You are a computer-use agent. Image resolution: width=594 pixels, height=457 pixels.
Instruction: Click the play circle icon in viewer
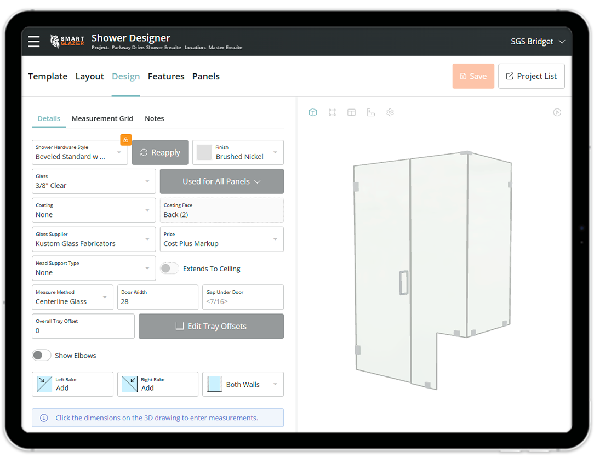point(557,112)
